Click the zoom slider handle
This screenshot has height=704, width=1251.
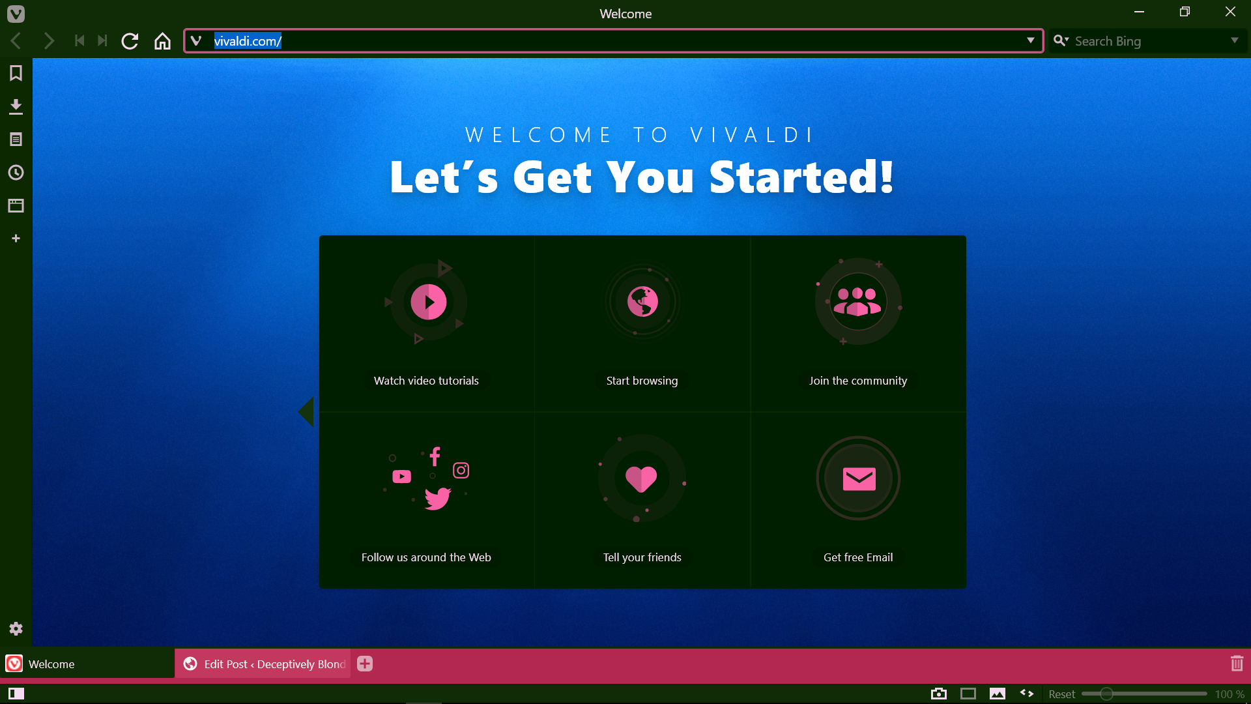tap(1106, 694)
